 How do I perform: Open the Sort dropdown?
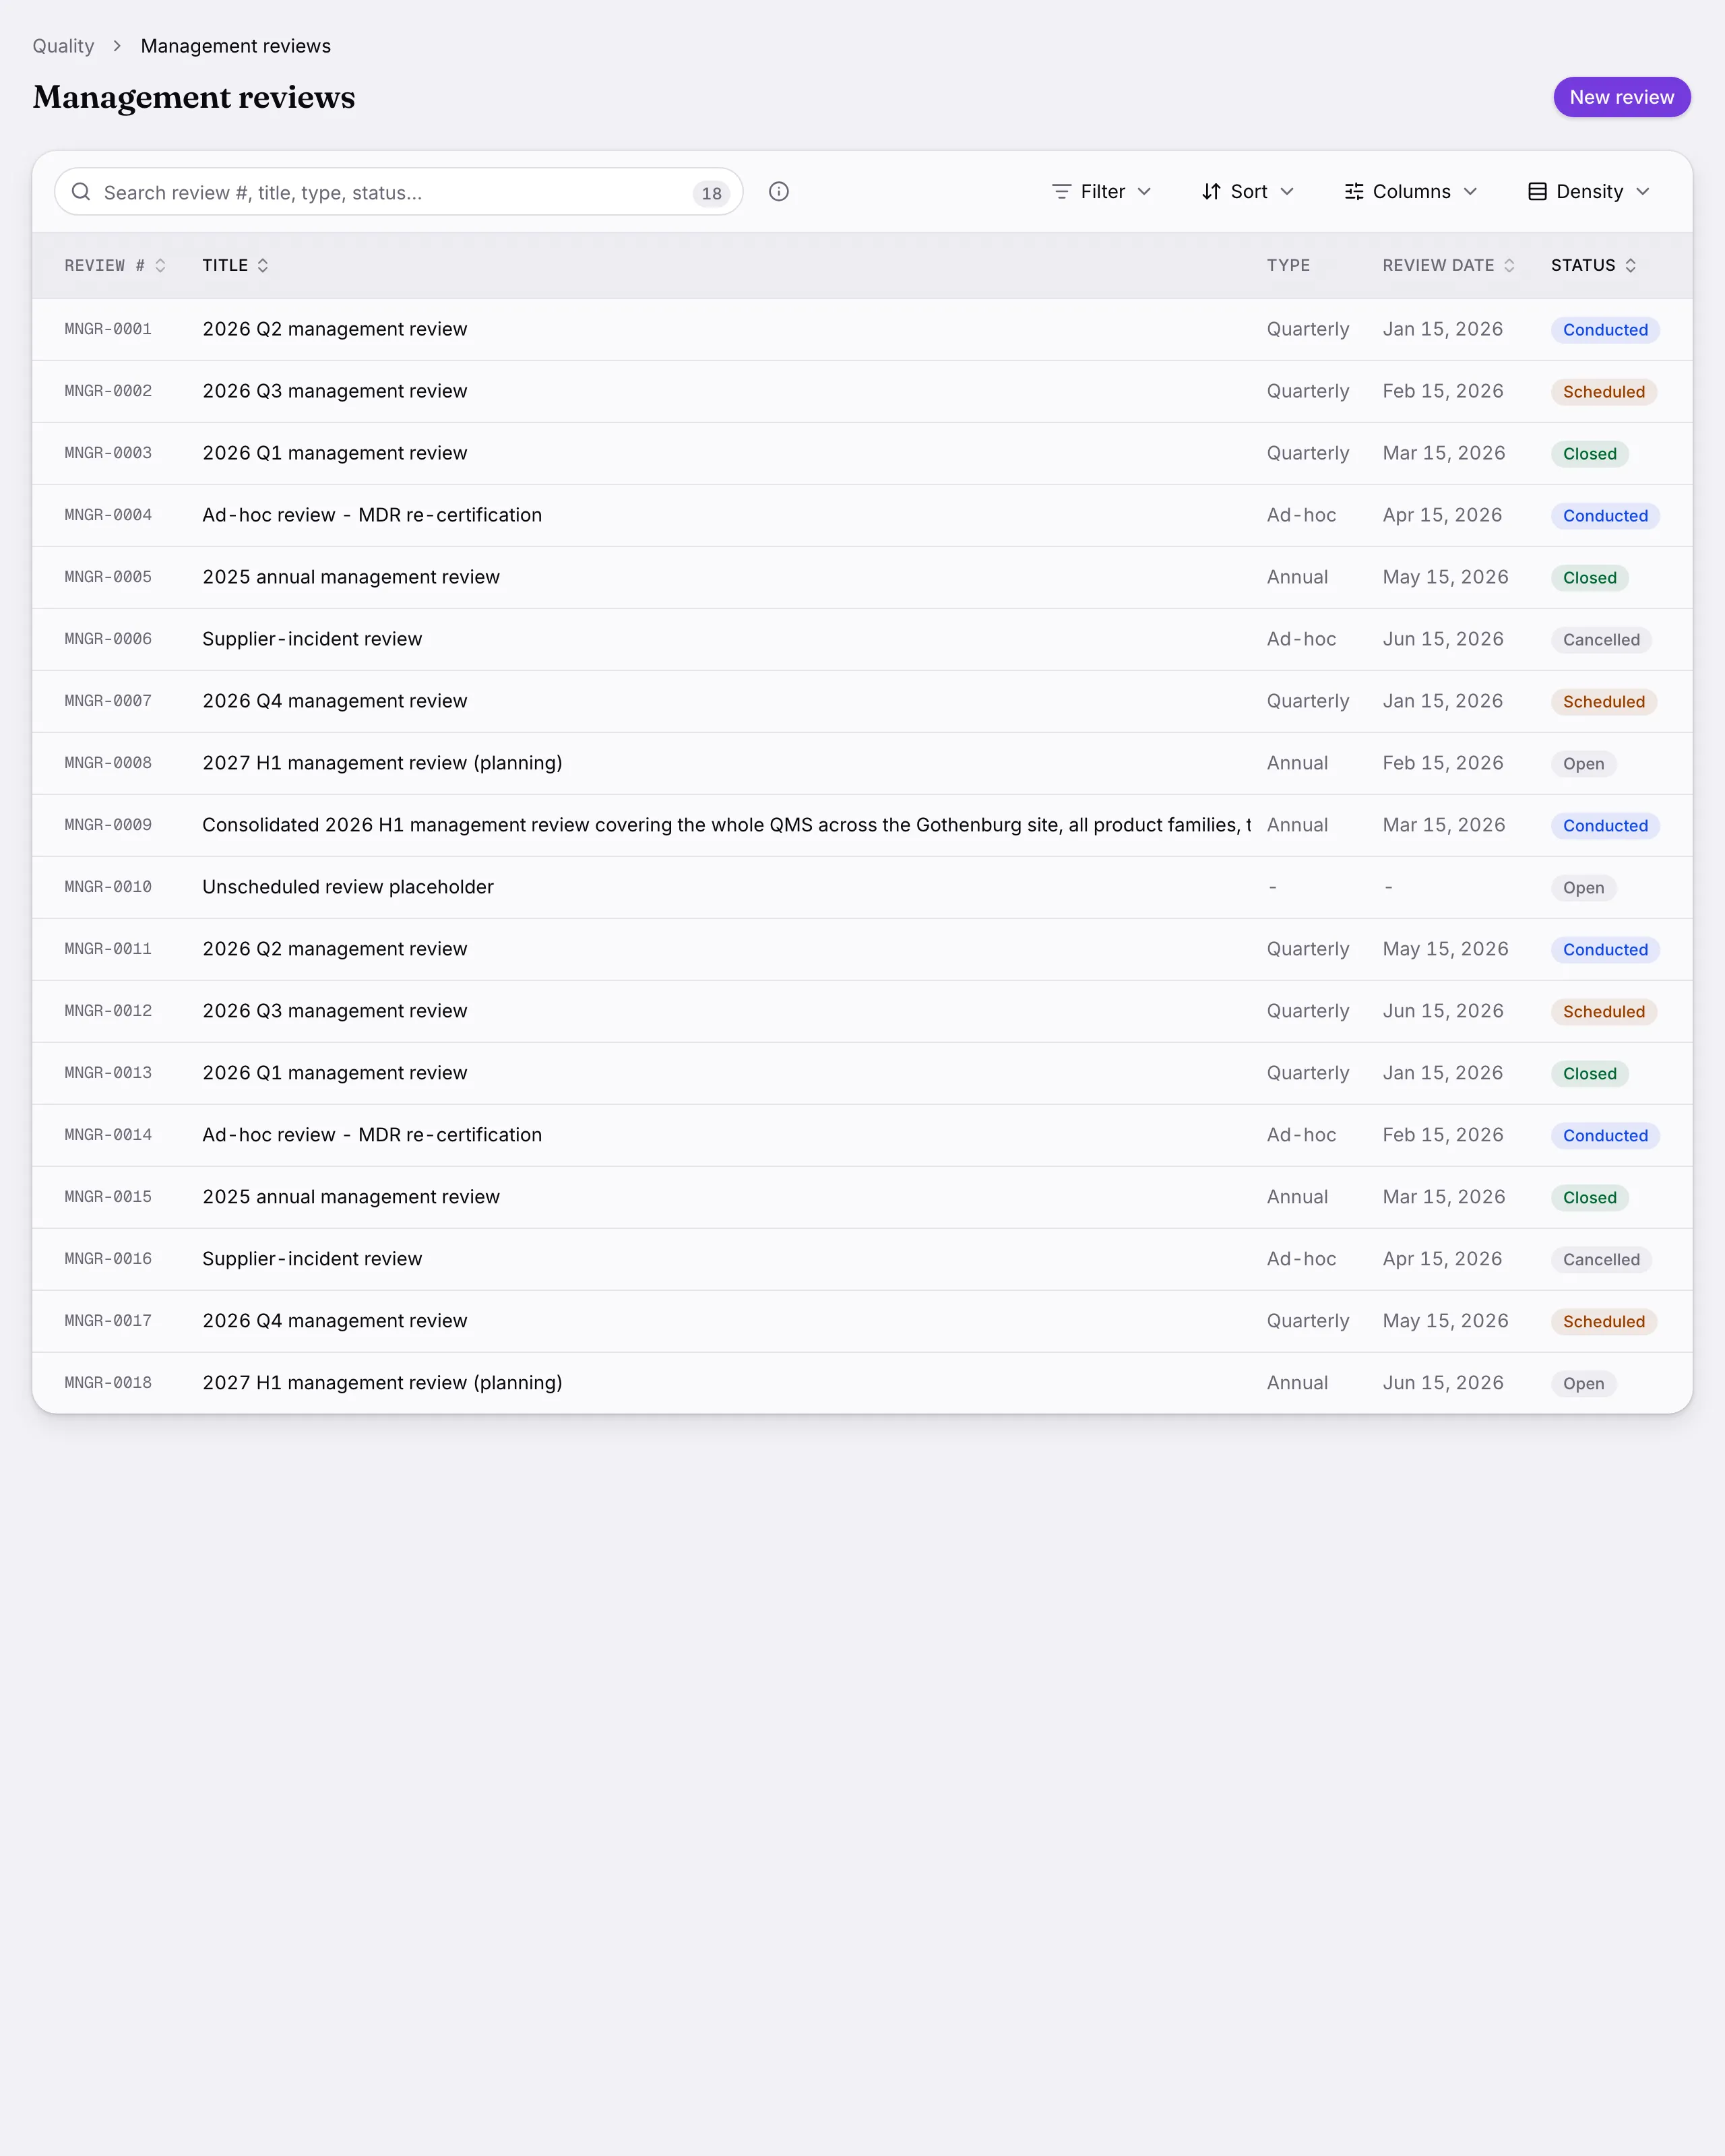[1248, 192]
